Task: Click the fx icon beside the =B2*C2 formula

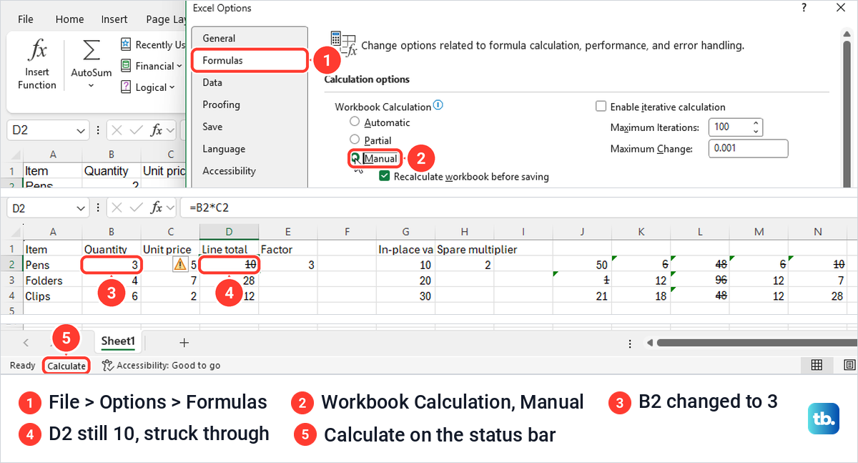Action: [156, 208]
